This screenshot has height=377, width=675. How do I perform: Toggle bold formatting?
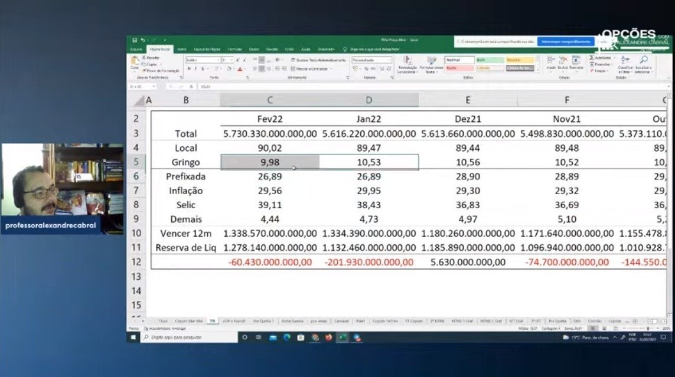[x=188, y=69]
